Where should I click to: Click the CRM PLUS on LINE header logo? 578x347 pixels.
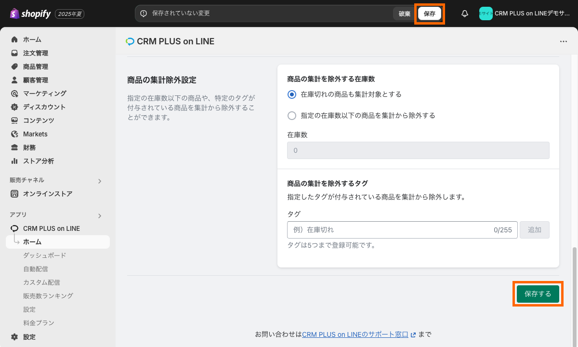tap(130, 41)
